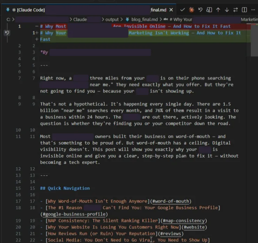
Task: Click line number 9 in the modified gutter
Action: click(x=34, y=104)
